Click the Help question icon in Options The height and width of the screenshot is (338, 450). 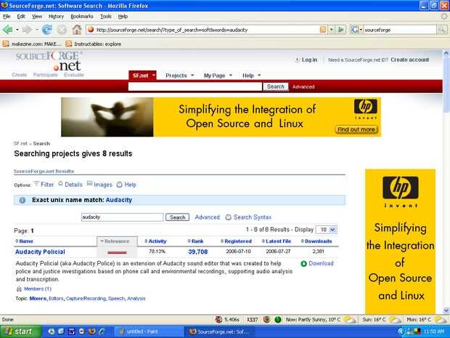[x=119, y=185]
